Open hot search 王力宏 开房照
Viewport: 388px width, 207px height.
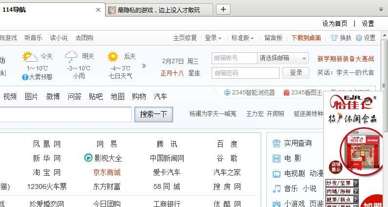[265, 114]
